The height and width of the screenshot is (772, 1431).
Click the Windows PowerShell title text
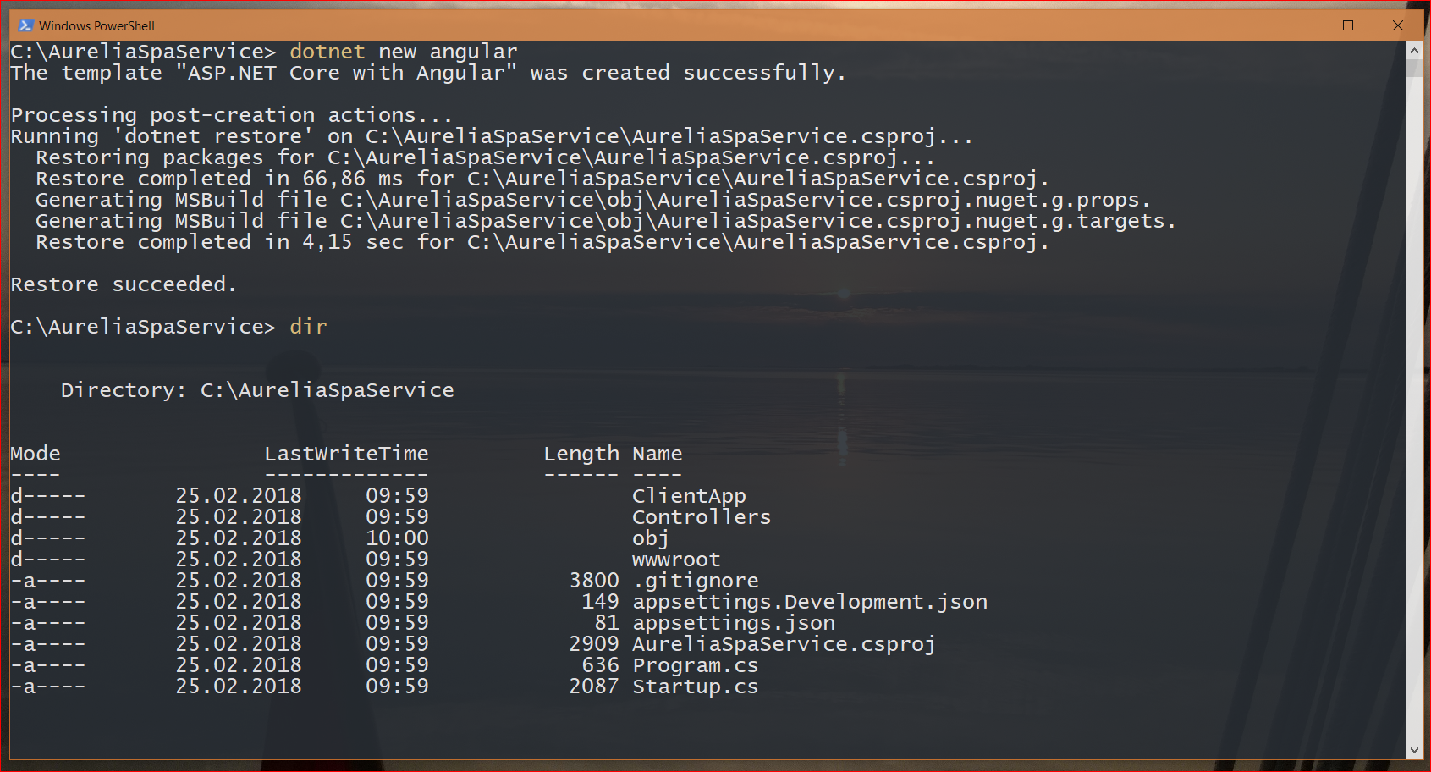(x=96, y=26)
